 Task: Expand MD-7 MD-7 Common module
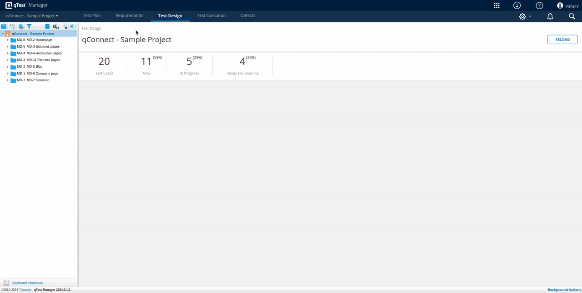(x=8, y=80)
